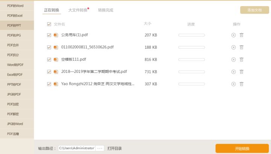Click file name 空模板111.pdf
This screenshot has height=154, width=271.
click(74, 59)
